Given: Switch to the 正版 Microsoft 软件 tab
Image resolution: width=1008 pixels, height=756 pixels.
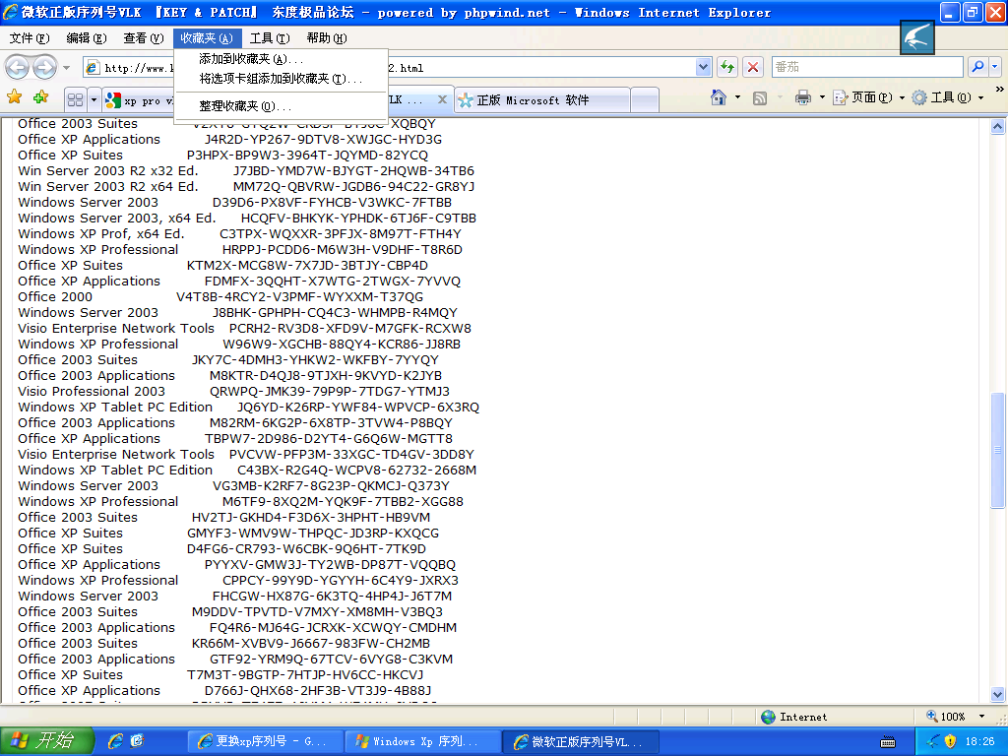Looking at the screenshot, I should point(541,100).
